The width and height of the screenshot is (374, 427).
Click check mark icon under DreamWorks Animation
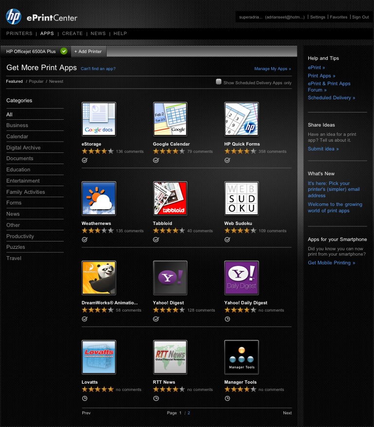85,319
